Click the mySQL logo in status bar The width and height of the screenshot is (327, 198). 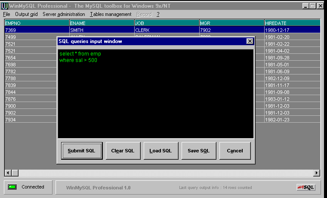[x=306, y=187]
